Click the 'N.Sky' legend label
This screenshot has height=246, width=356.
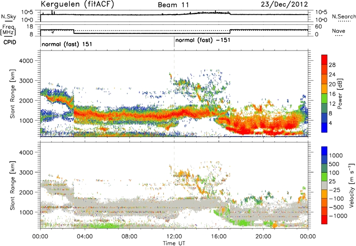click(8, 16)
